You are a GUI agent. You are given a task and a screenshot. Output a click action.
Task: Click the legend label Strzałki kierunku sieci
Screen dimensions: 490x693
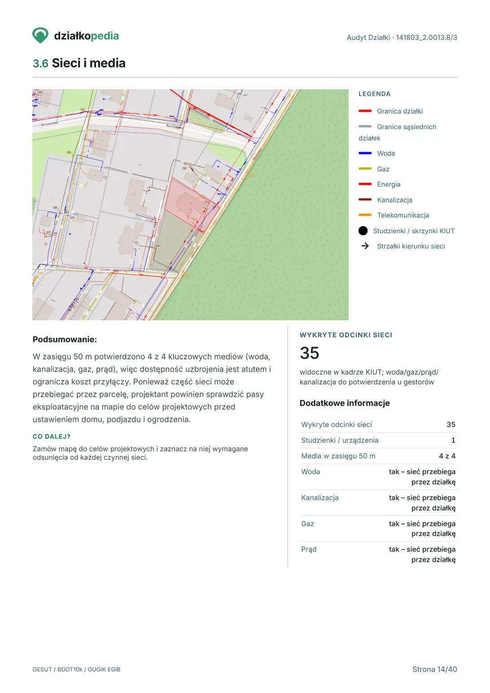[x=411, y=246]
